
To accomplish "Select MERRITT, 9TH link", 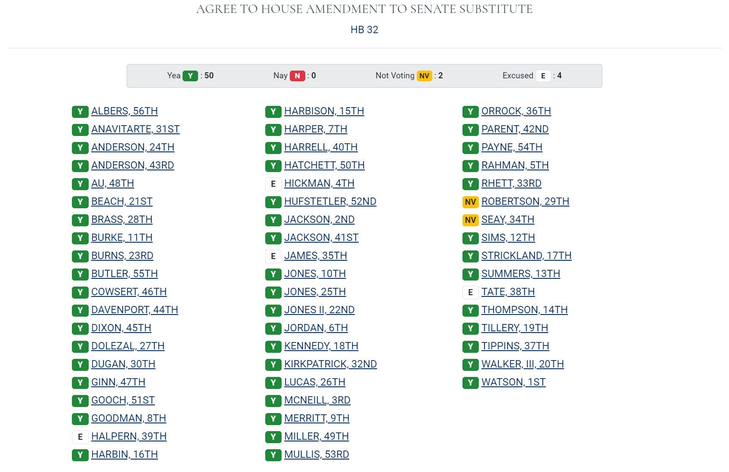I will tap(317, 418).
